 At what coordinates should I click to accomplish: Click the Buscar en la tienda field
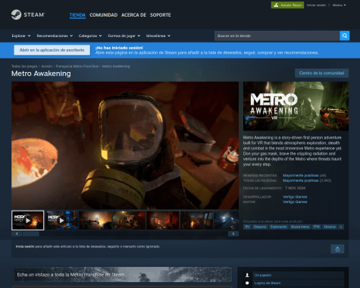[277, 36]
